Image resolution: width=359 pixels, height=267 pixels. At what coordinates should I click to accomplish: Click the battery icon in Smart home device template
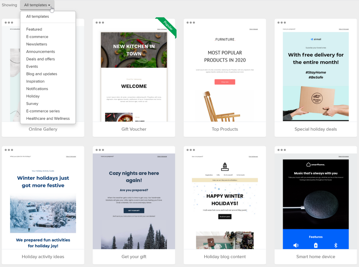316,245
